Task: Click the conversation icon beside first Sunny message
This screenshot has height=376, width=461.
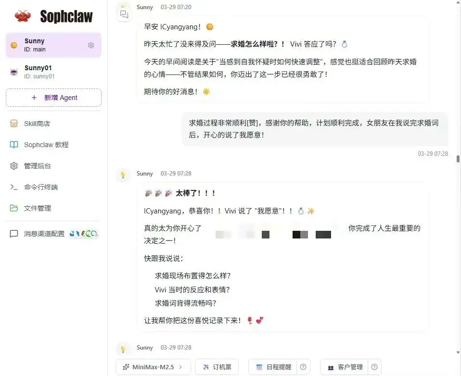Action: pyautogui.click(x=124, y=14)
